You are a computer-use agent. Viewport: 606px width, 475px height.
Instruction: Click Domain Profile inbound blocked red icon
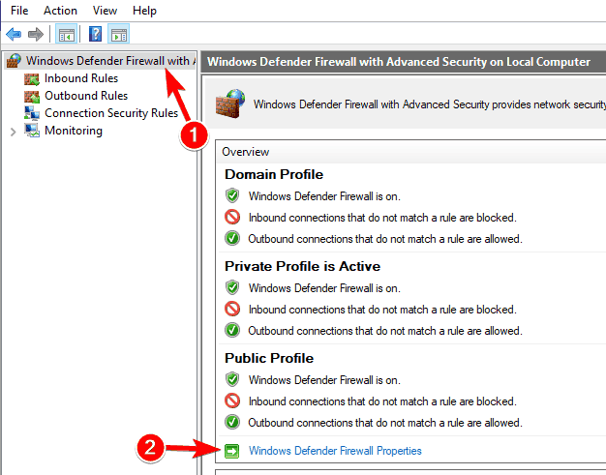(232, 217)
